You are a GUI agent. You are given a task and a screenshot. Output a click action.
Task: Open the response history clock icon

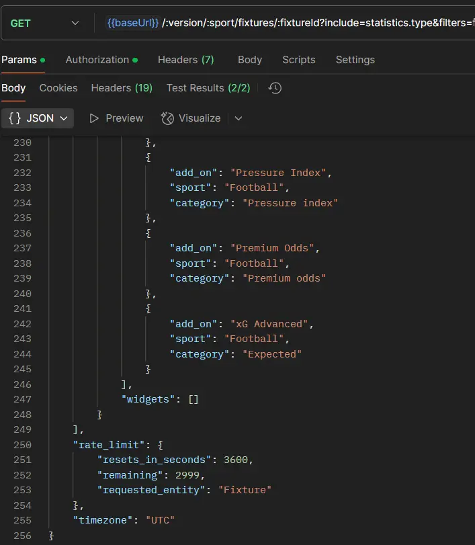pyautogui.click(x=275, y=88)
